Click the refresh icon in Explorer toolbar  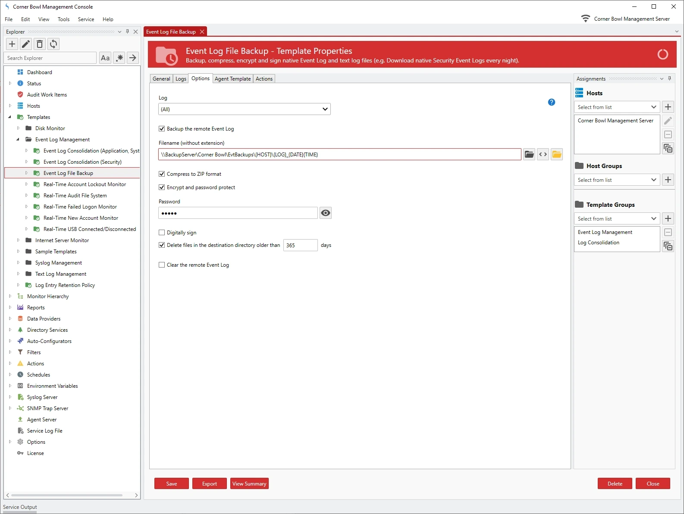[x=53, y=44]
